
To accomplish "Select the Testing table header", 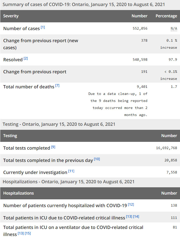I will click(10, 136).
